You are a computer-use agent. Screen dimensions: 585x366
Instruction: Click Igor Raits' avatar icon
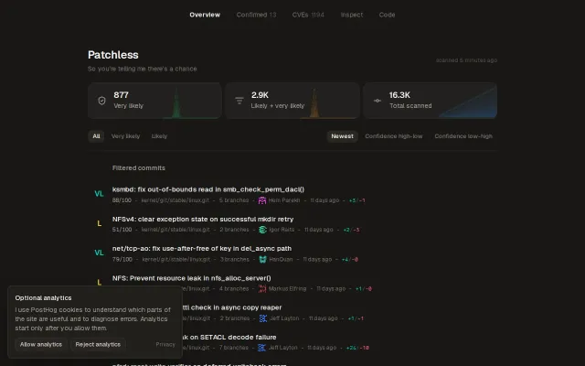tap(262, 230)
